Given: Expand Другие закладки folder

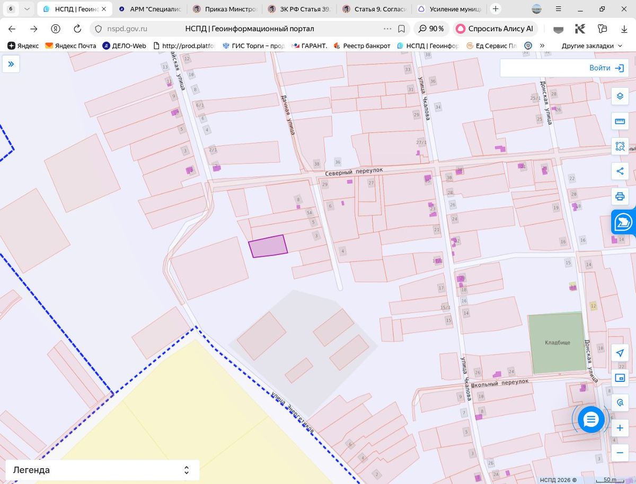Looking at the screenshot, I should 591,46.
